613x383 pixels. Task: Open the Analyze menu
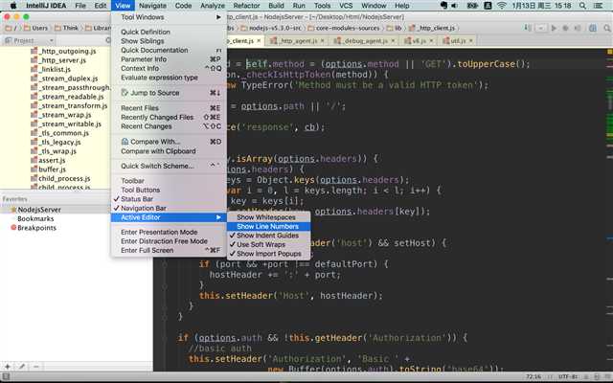click(x=213, y=6)
